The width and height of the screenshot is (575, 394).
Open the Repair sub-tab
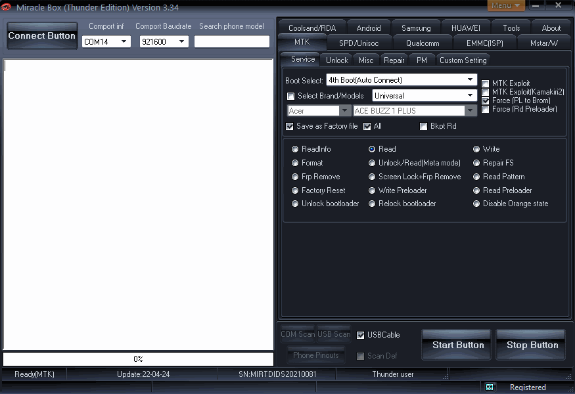click(x=394, y=60)
